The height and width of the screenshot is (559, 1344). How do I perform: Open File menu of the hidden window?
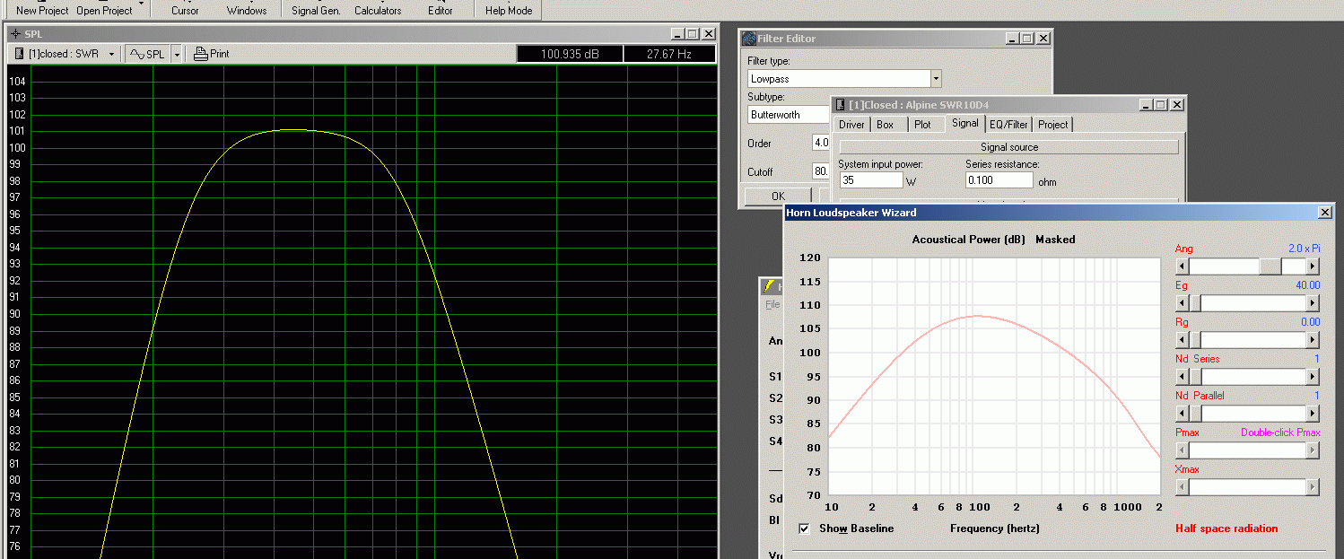(x=772, y=305)
